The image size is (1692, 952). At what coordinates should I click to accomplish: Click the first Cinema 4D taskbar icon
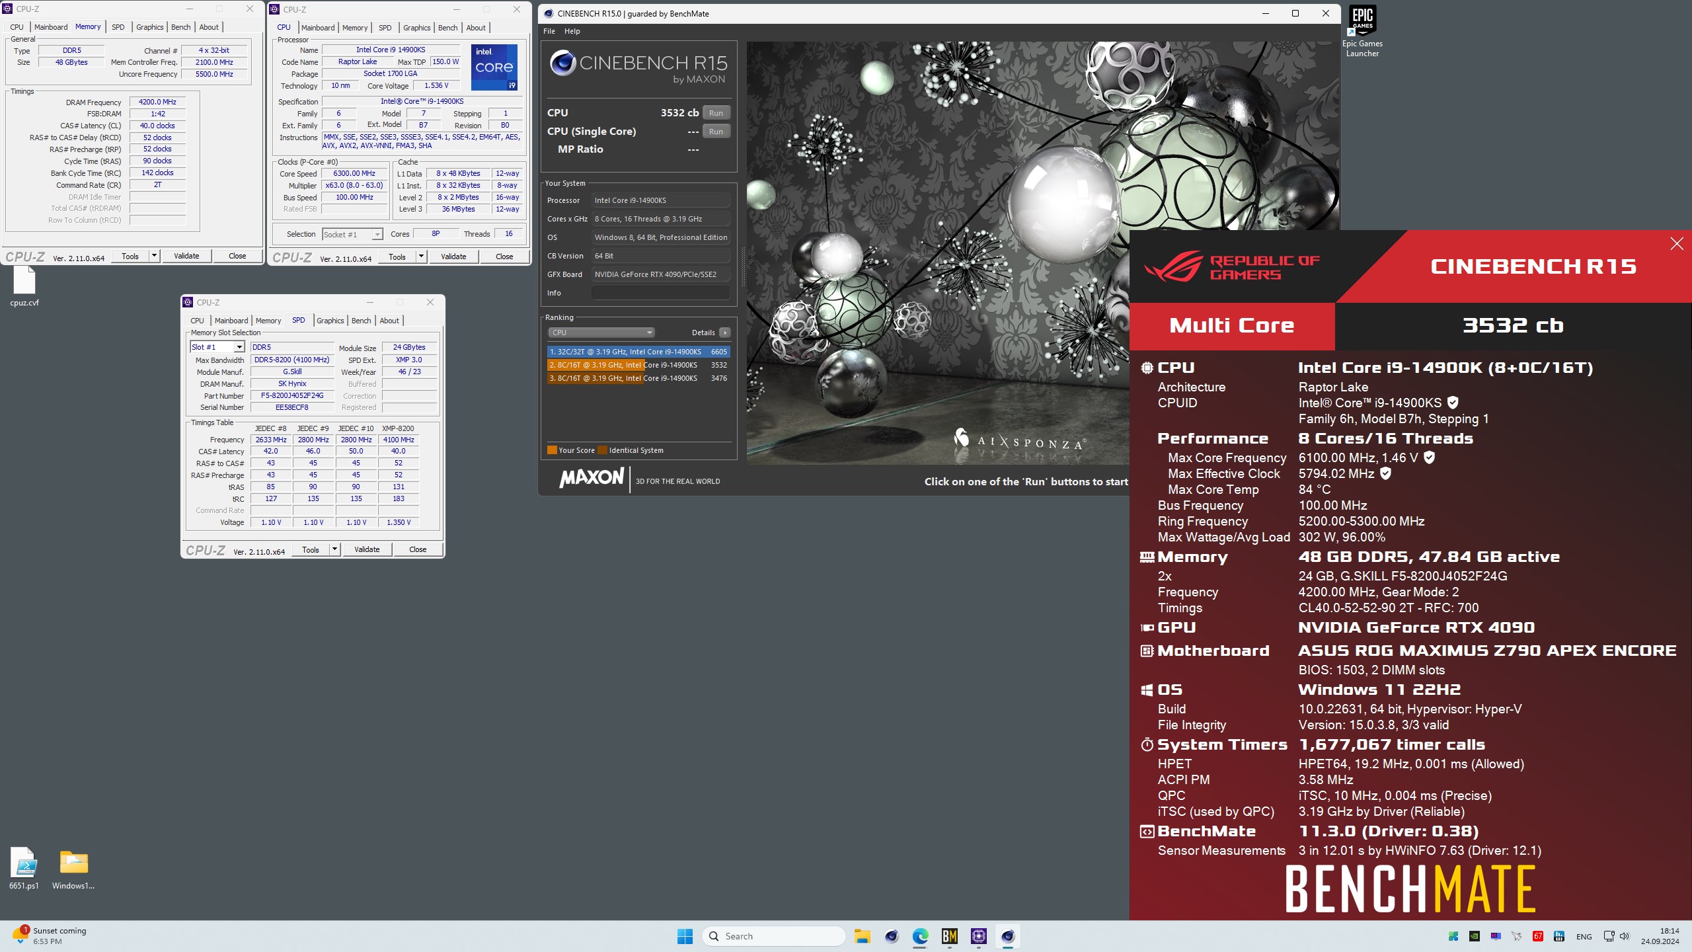pos(891,936)
